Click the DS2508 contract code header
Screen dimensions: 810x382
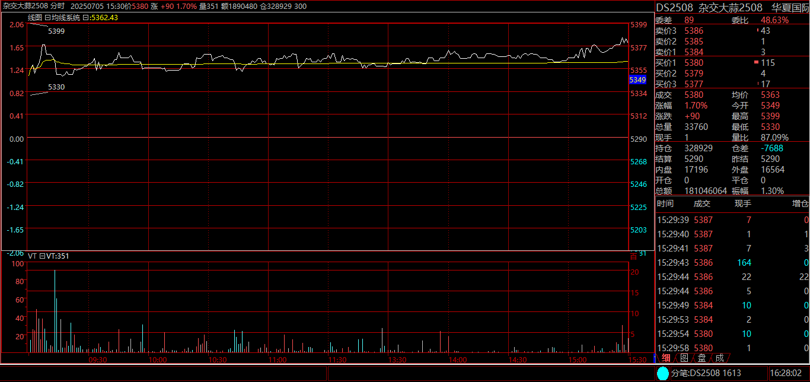[675, 7]
